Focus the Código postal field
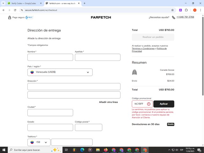Image resolution: width=204 pixels, height=153 pixels. pyautogui.click(x=89, y=127)
